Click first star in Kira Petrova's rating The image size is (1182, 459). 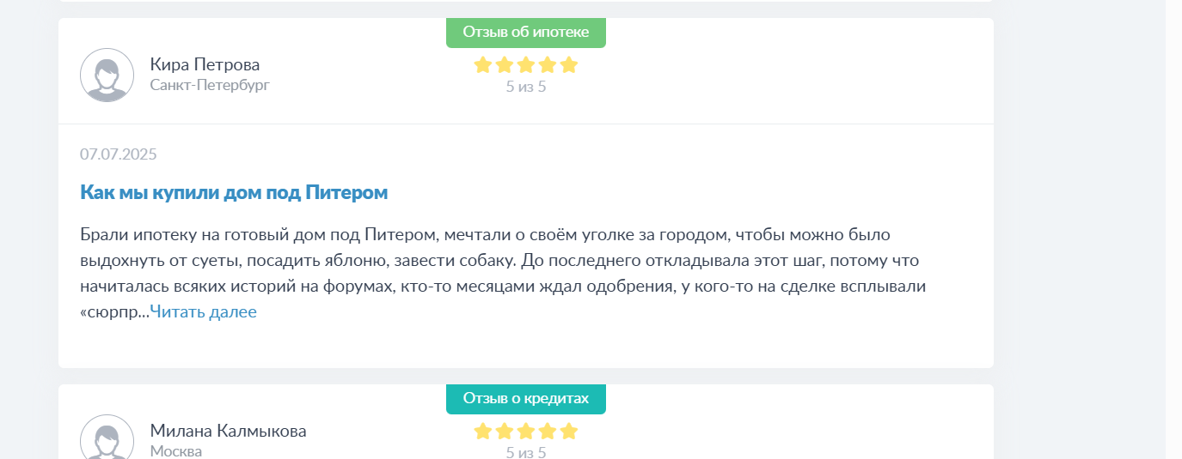482,64
